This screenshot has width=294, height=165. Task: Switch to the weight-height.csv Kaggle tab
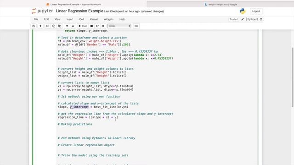(x=220, y=4)
